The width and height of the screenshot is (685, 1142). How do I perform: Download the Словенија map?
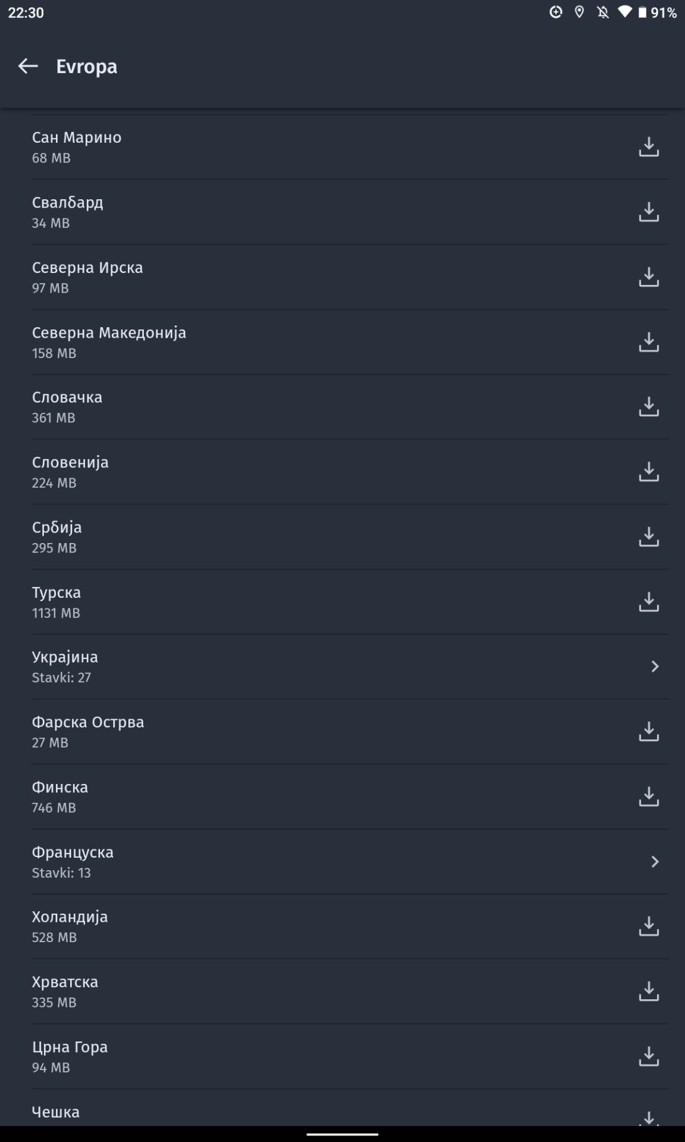click(x=648, y=472)
